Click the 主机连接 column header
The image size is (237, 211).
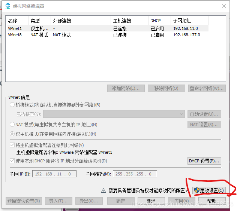(129, 21)
